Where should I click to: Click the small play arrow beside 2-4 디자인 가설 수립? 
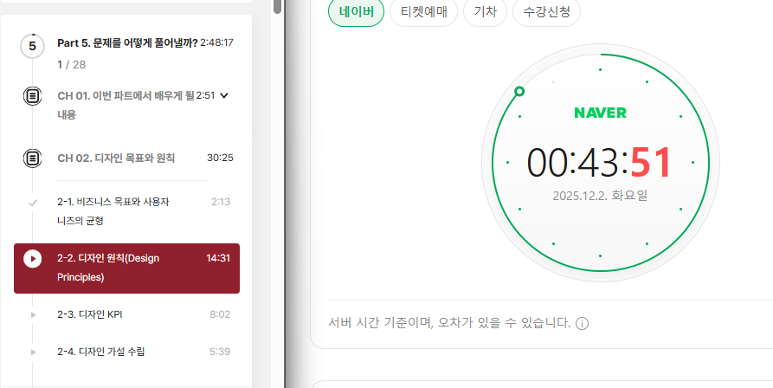coord(33,352)
